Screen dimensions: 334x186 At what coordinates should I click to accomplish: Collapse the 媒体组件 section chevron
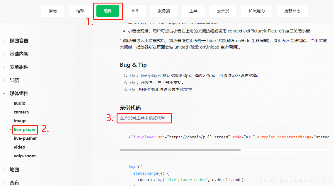tap(4, 94)
